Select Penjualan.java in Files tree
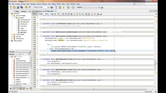This screenshot has height=93, width=166. 25,22
